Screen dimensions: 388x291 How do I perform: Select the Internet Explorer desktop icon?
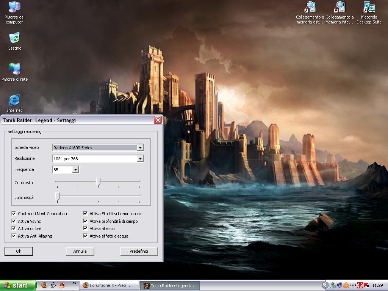click(14, 103)
